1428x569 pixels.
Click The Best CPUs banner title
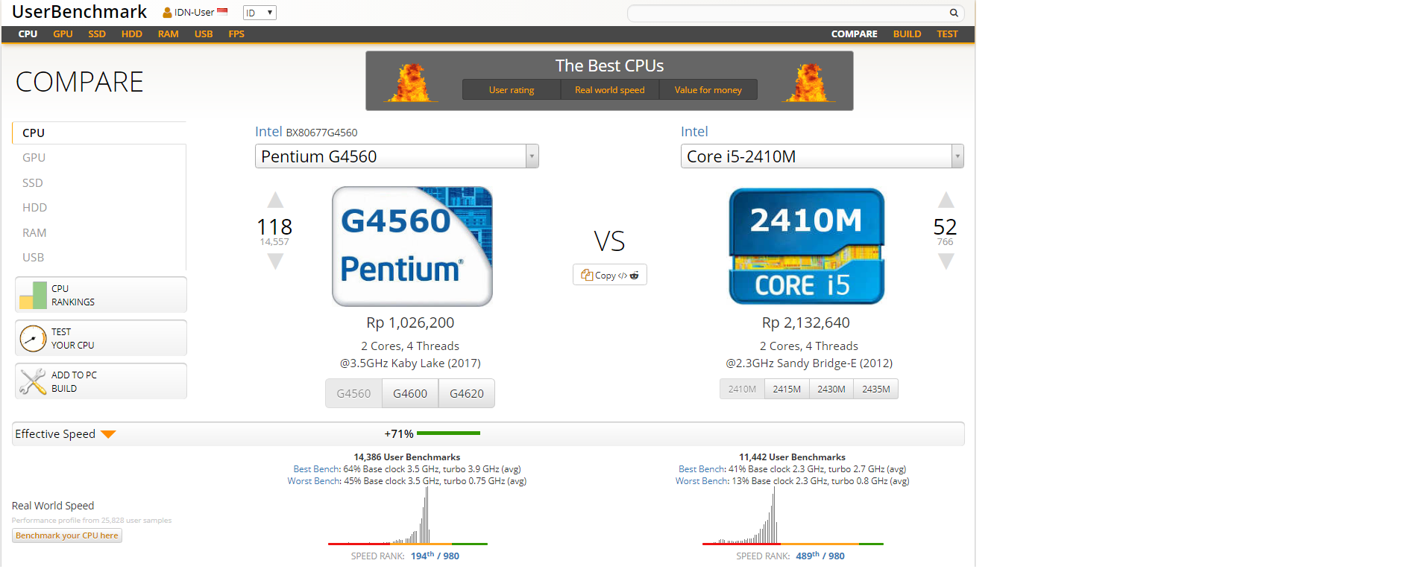[x=609, y=66]
